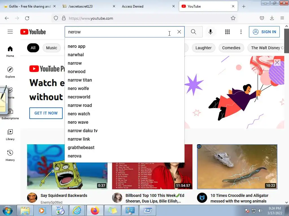
Task: Close the Gofile tab
Action: click(x=54, y=6)
